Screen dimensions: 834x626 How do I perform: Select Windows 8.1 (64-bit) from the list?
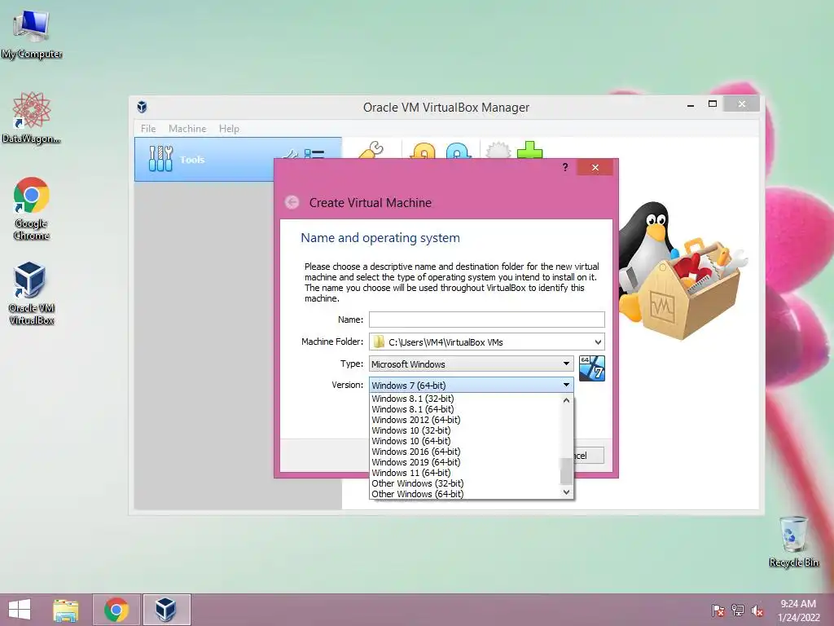413,409
